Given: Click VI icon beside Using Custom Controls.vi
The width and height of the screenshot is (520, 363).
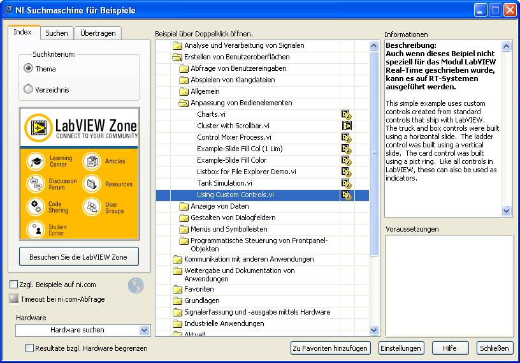Looking at the screenshot, I should coord(346,195).
